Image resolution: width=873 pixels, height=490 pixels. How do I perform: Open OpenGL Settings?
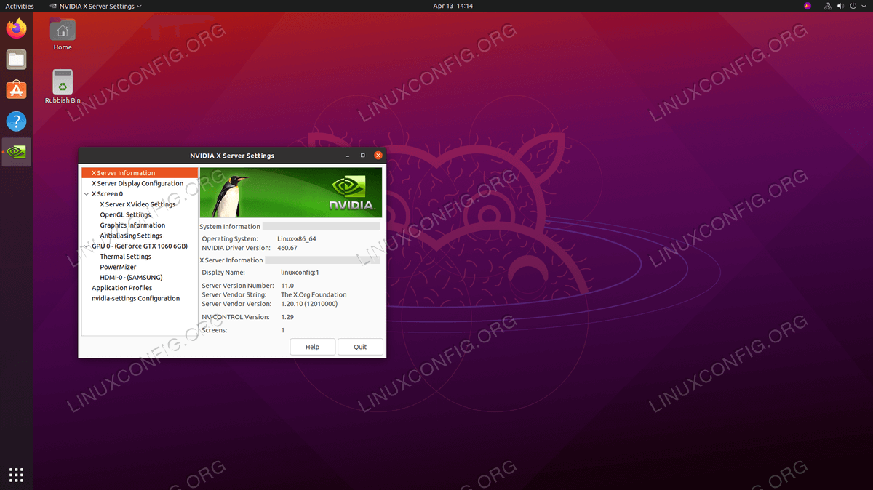(x=125, y=215)
